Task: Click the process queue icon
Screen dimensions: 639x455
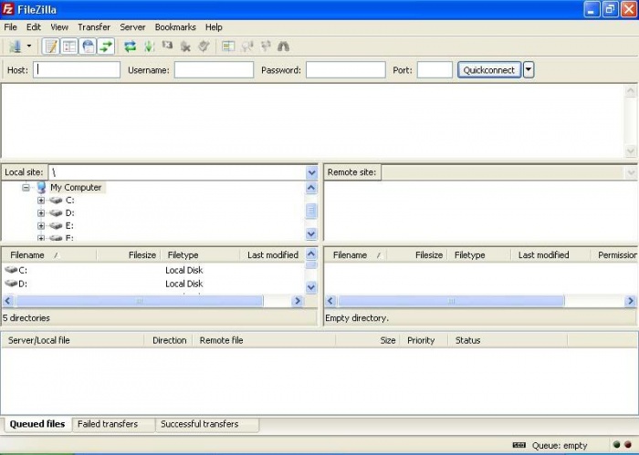Action: (x=148, y=46)
